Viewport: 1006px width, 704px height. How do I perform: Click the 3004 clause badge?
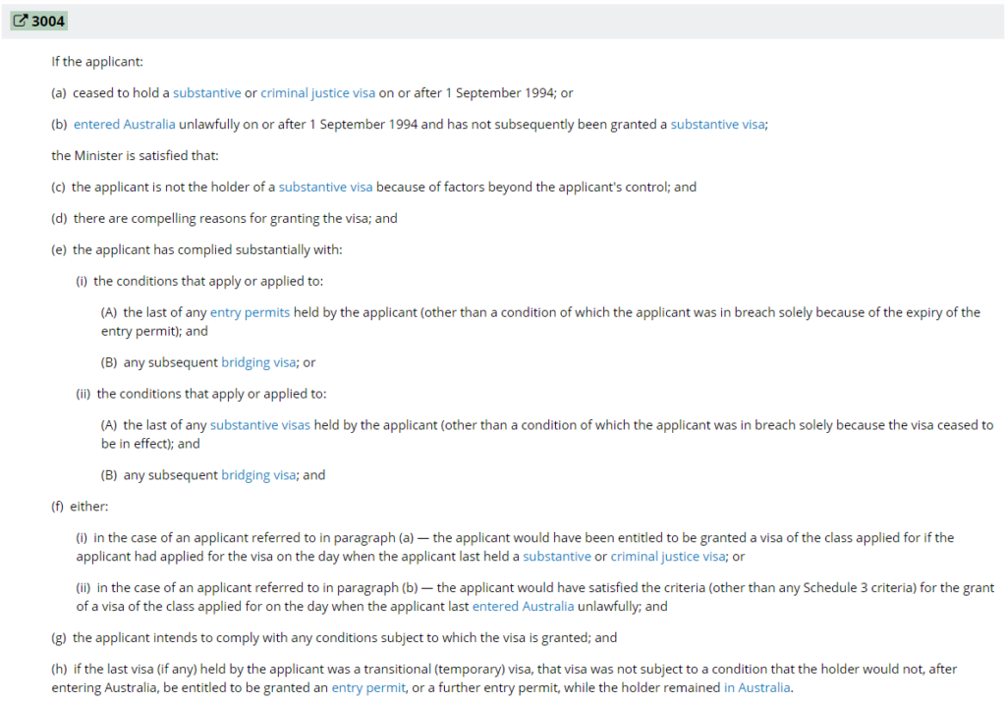click(x=39, y=22)
